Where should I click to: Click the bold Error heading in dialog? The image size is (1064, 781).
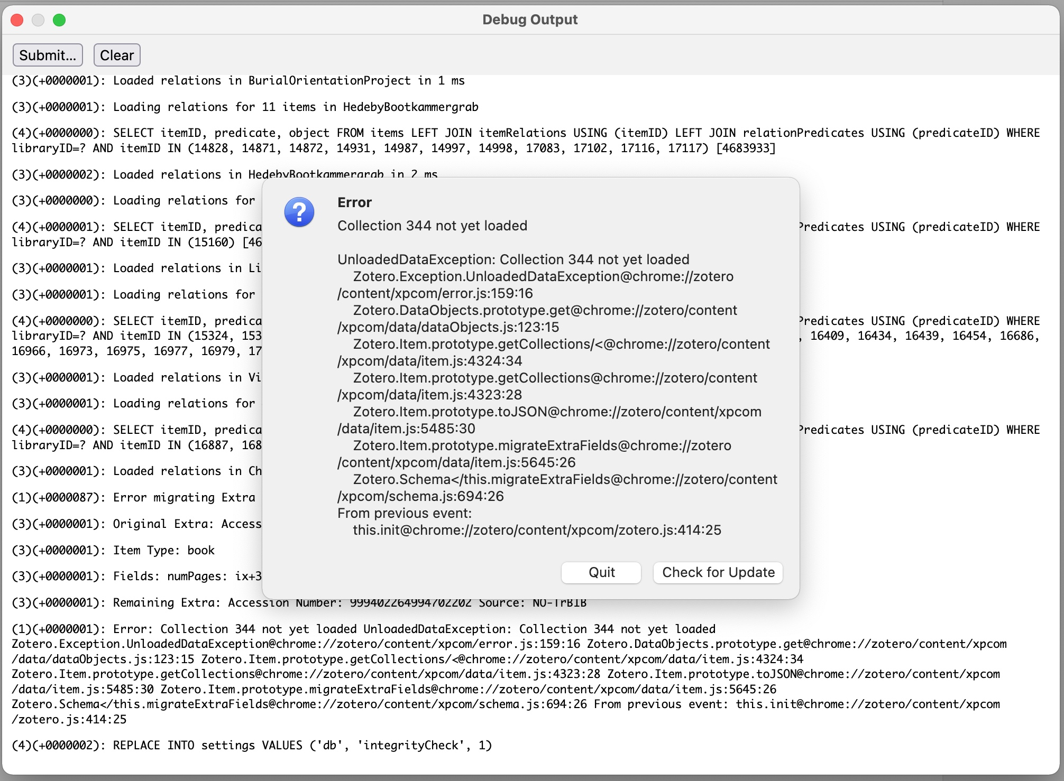pyautogui.click(x=354, y=202)
